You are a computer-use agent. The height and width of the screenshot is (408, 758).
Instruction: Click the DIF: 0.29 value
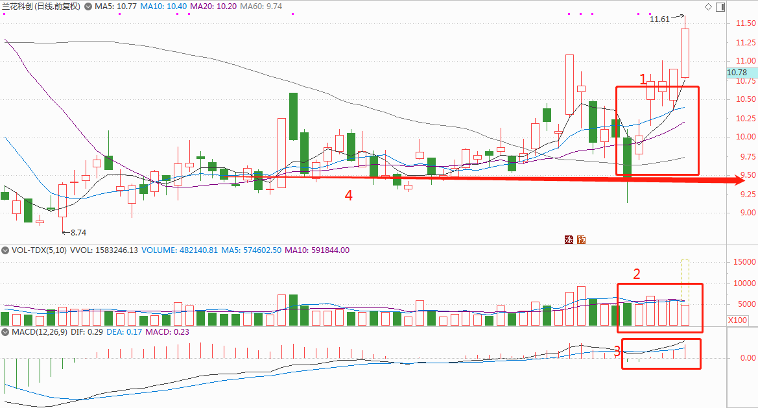86,332
